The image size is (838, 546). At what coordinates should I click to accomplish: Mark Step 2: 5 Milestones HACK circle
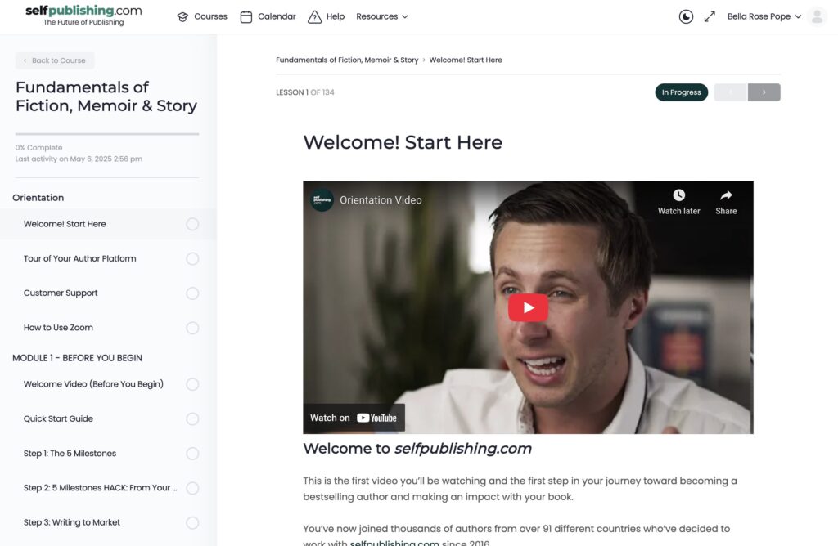point(192,488)
